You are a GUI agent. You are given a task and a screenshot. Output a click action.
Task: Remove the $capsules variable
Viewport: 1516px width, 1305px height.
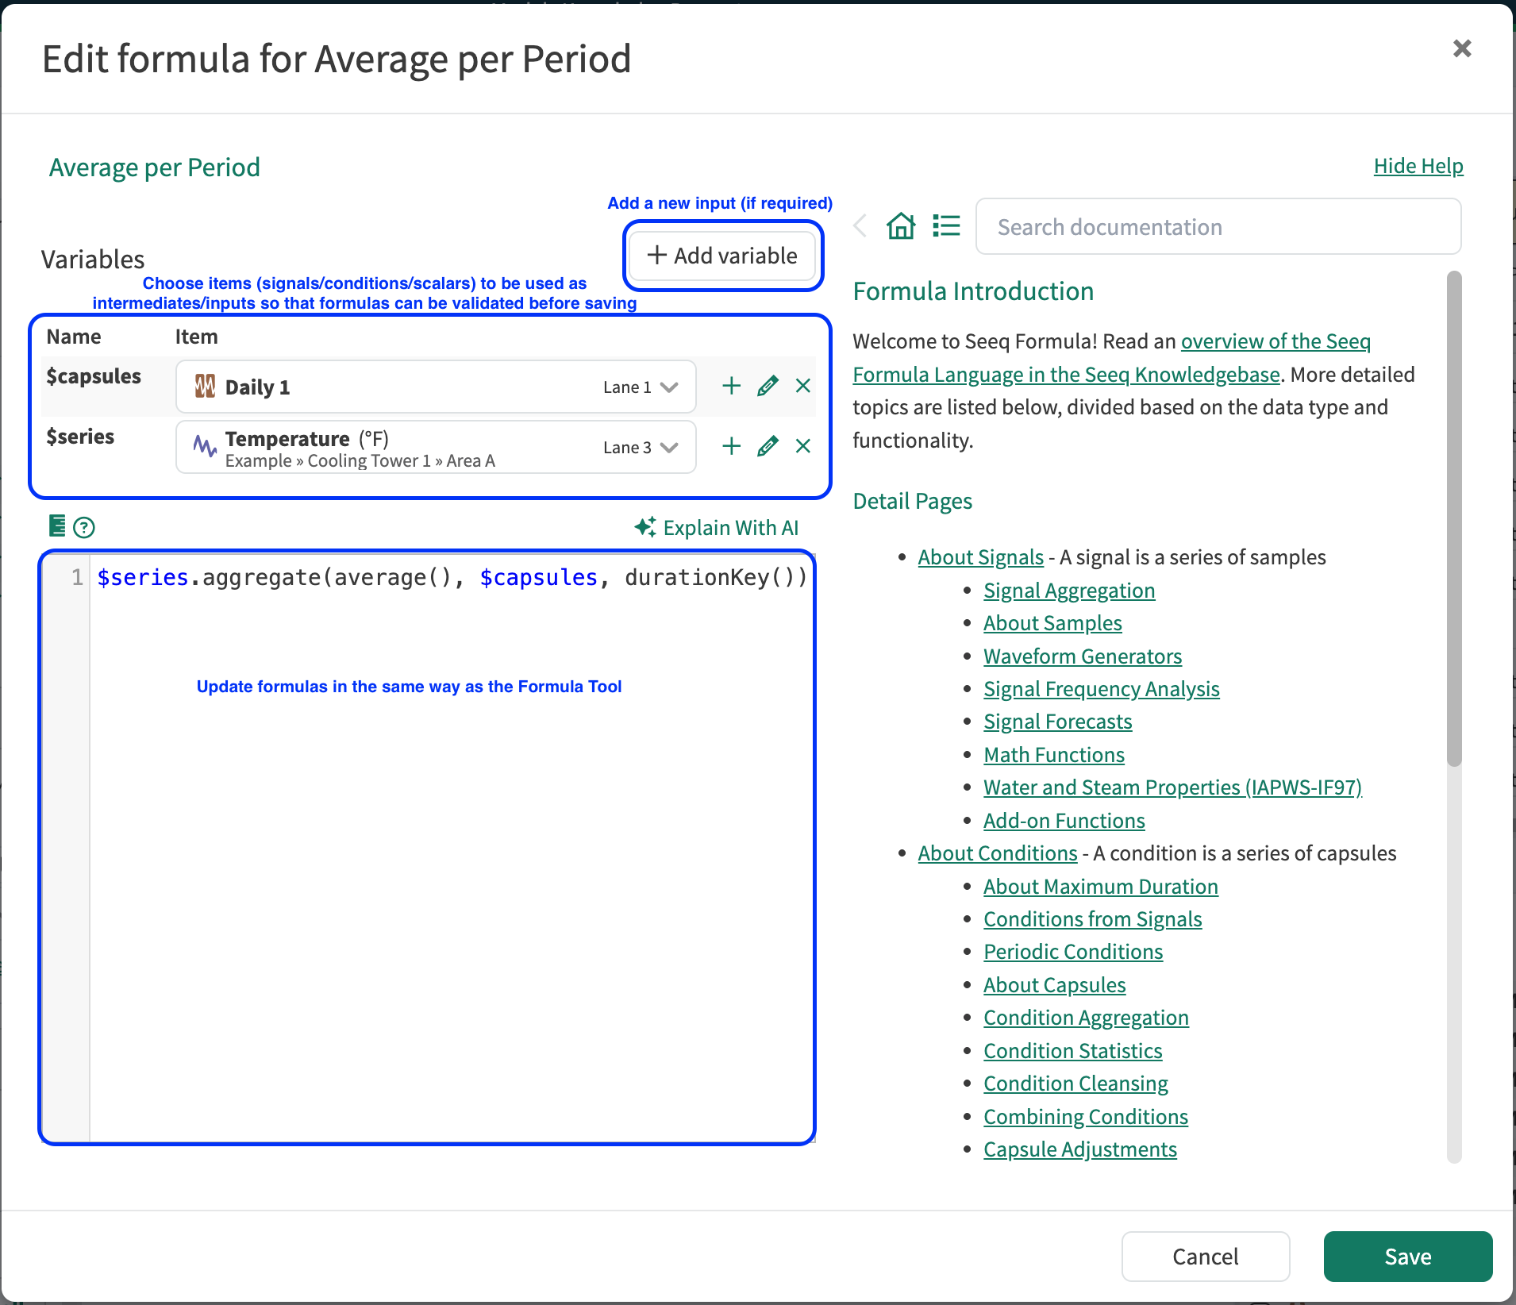(803, 387)
